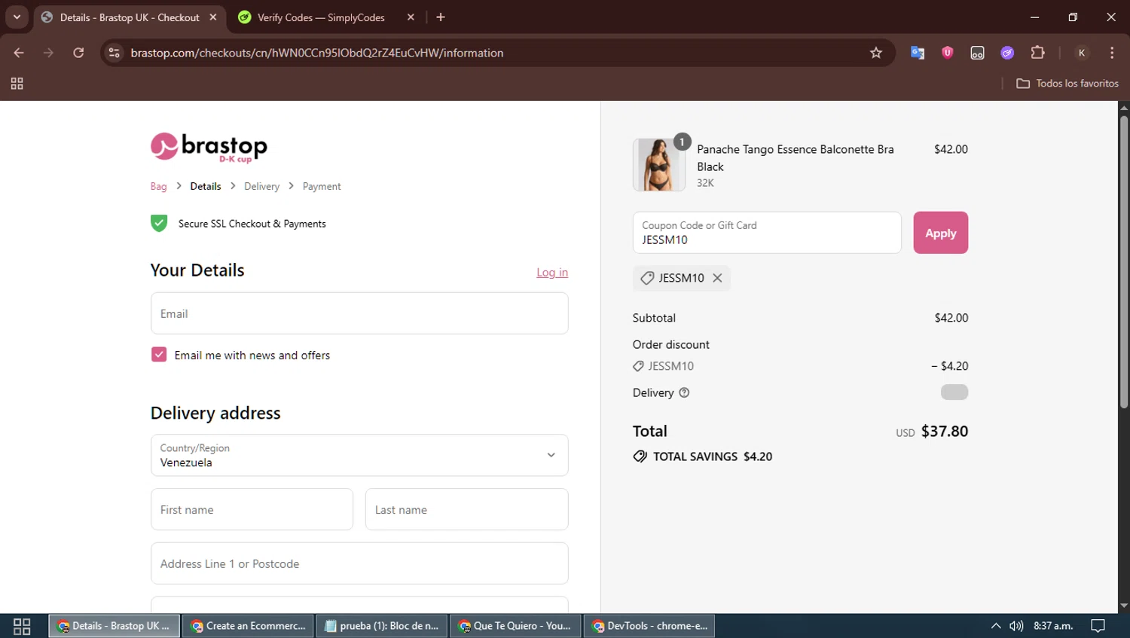Remove the JESSM10 coupon tag

(717, 278)
